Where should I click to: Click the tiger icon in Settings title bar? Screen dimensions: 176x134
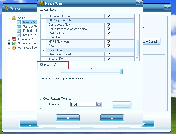7,8
